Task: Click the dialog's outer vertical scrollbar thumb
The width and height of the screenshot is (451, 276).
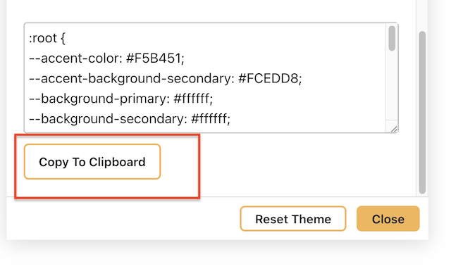Action: [422, 112]
